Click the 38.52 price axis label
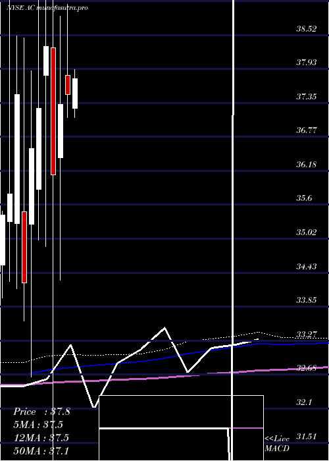329x461 pixels. [307, 29]
